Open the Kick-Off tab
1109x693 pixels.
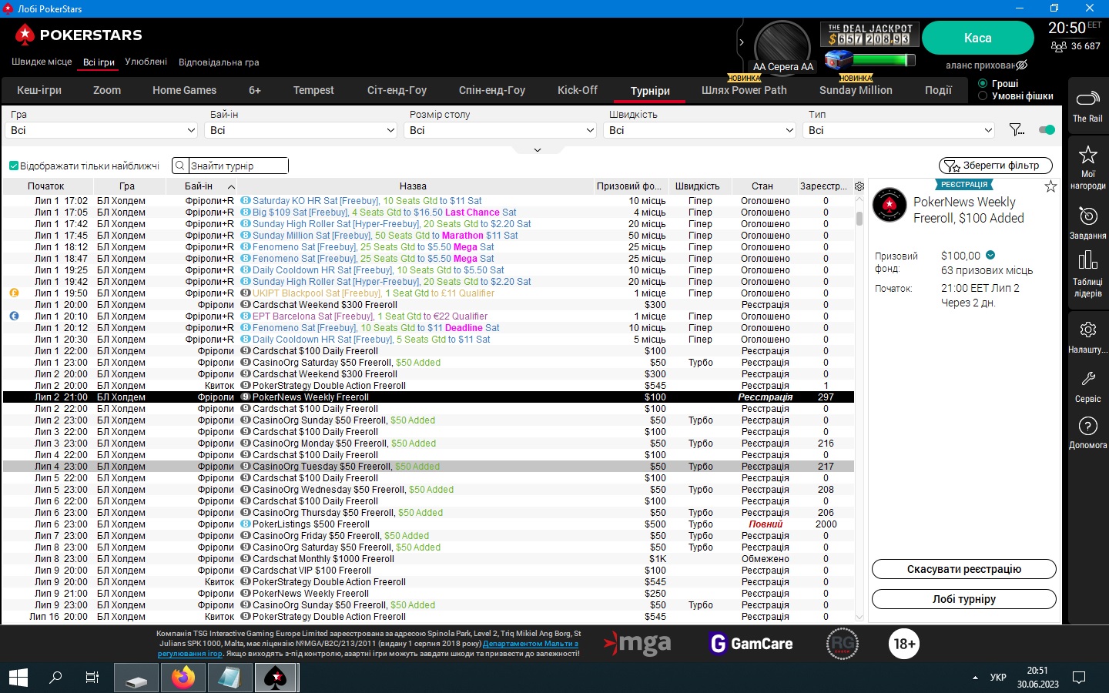pyautogui.click(x=578, y=90)
